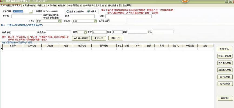Image resolution: width=234 pixels, height=108 pixels.
Task: Click the 删除一行 button
Action: point(115,38)
